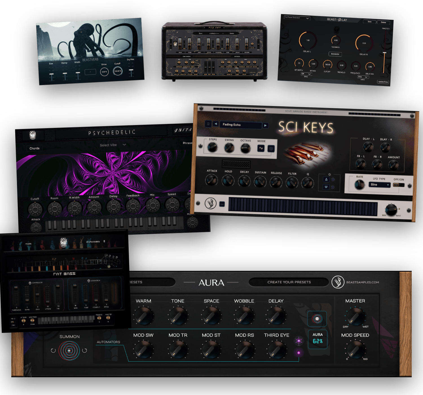Viewport: 423px width, 395px height.
Task: Click the Random button in Beast-Dlay
Action: 335,54
